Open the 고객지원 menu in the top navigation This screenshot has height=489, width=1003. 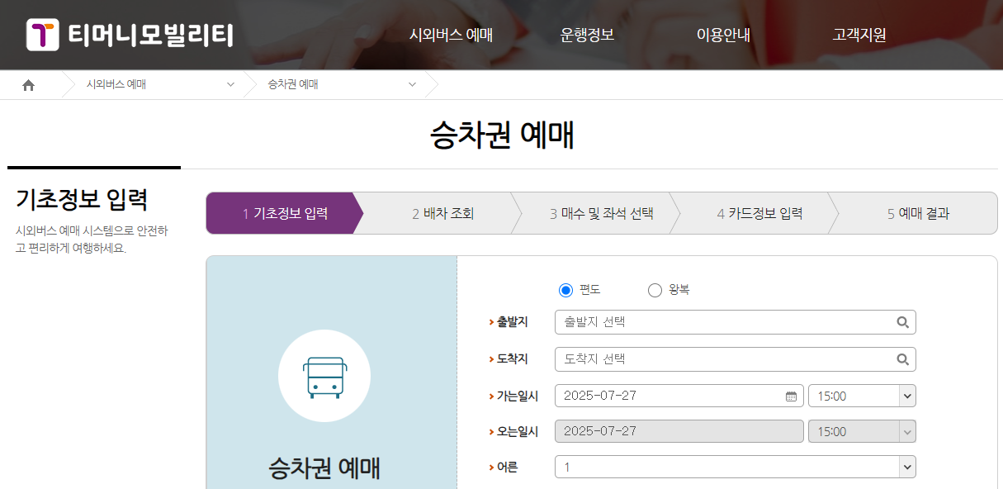pos(857,36)
